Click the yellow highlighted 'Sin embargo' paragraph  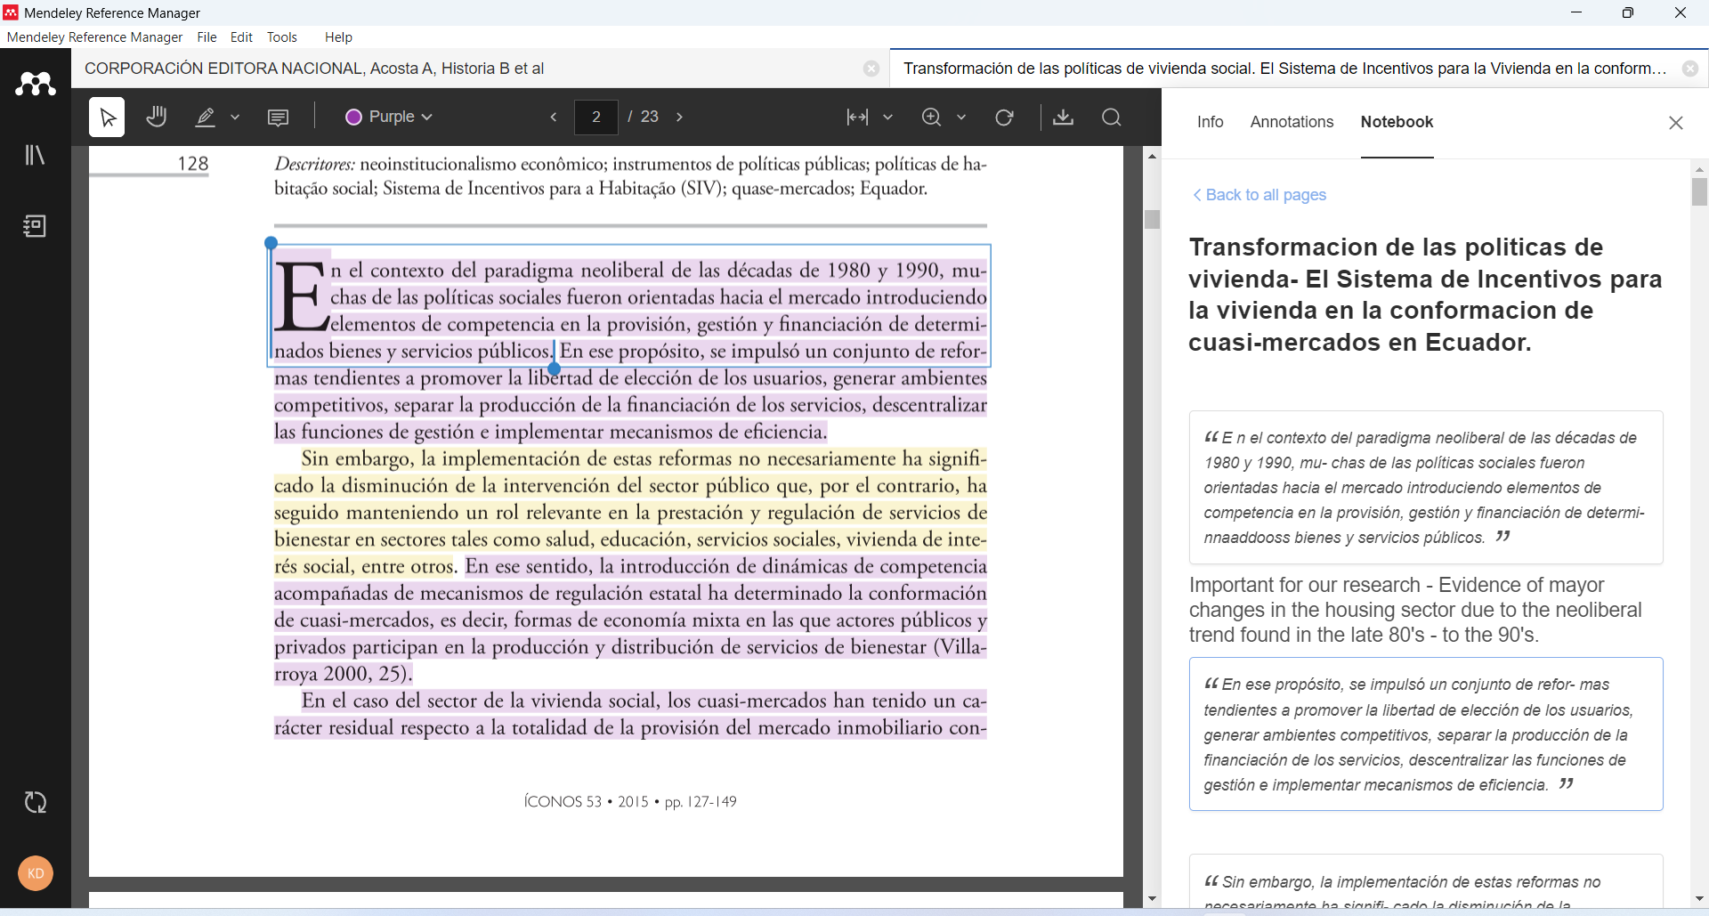coord(630,512)
